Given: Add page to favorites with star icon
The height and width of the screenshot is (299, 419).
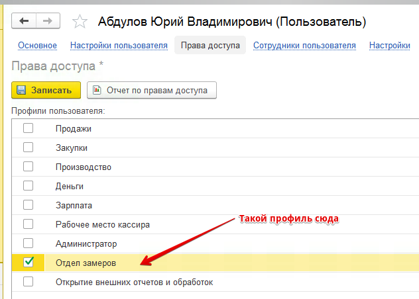Looking at the screenshot, I should [80, 22].
